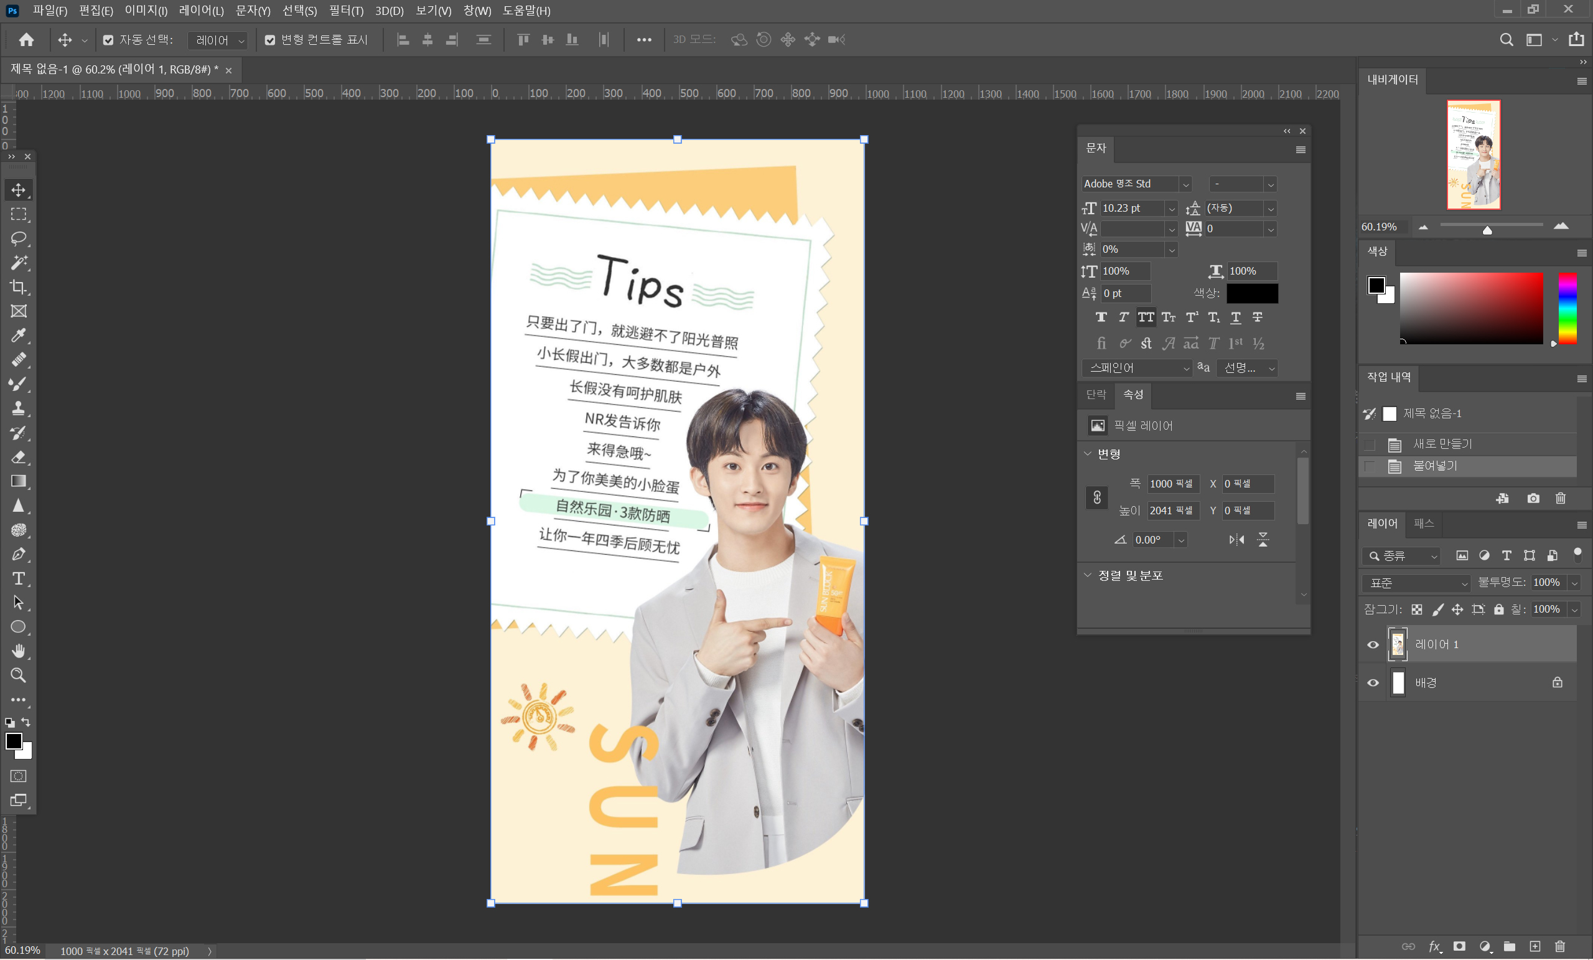Flip horizontally in the Properties panel
This screenshot has width=1593, height=960.
point(1236,540)
